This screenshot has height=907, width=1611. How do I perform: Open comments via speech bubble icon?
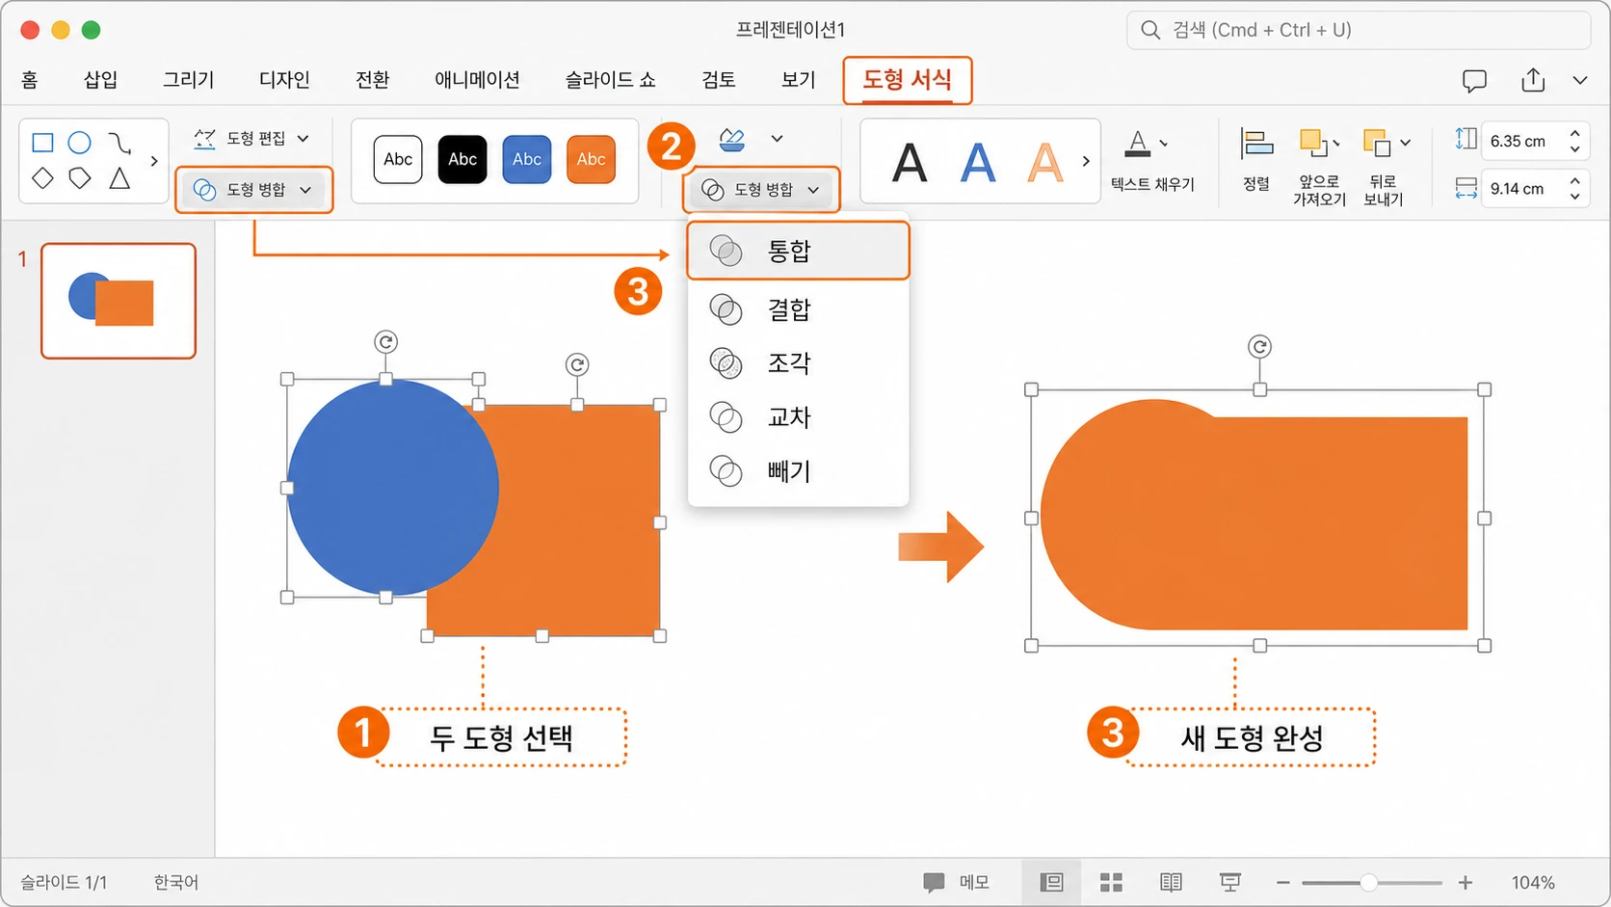pyautogui.click(x=1474, y=81)
